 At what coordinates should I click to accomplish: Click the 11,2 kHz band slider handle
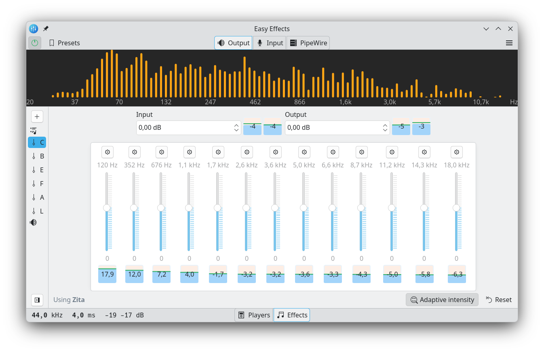pyautogui.click(x=391, y=208)
